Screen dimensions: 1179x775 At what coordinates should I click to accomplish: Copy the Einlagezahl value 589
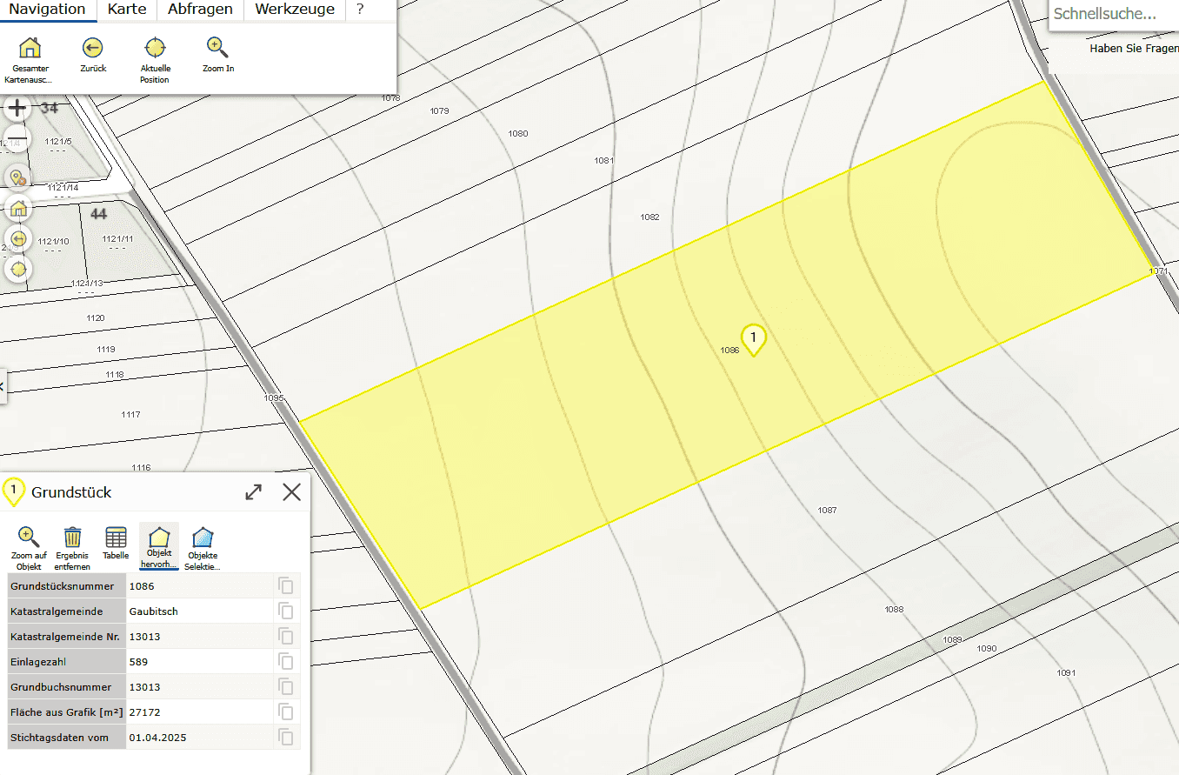click(286, 662)
